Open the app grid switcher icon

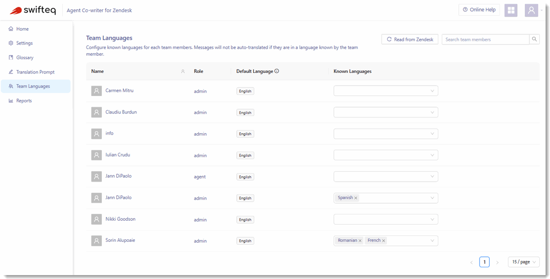click(x=511, y=10)
